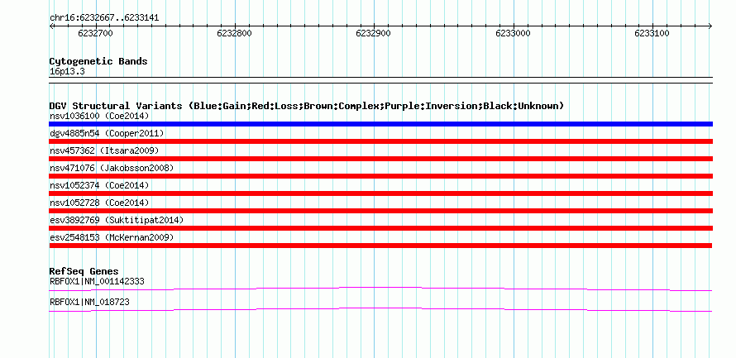Image resolution: width=736 pixels, height=358 pixels.
Task: Click the red nsv457362 loss bar
Action: [x=380, y=159]
